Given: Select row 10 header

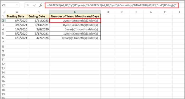Looking at the screenshot, I should 3,55.
